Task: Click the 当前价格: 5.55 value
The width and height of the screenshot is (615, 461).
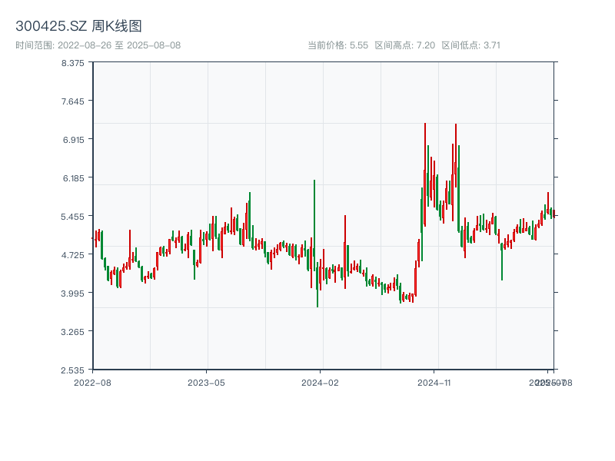Action: [x=337, y=45]
